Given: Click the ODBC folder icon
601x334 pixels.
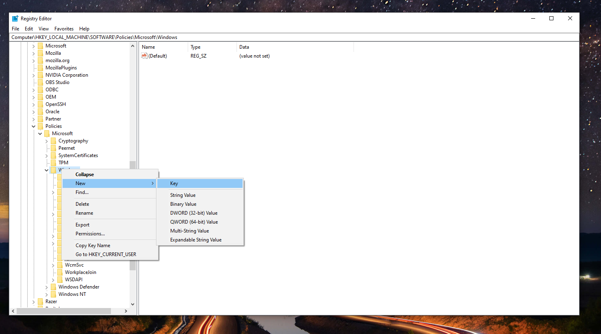Looking at the screenshot, I should click(40, 90).
